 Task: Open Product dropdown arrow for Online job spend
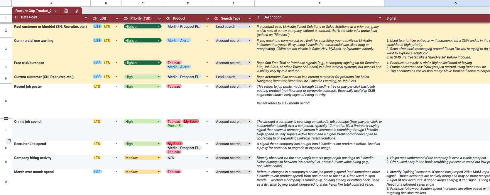click(x=207, y=121)
